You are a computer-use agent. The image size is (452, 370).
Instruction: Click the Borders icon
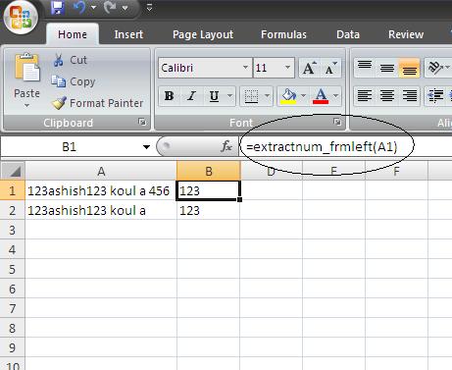coord(251,96)
